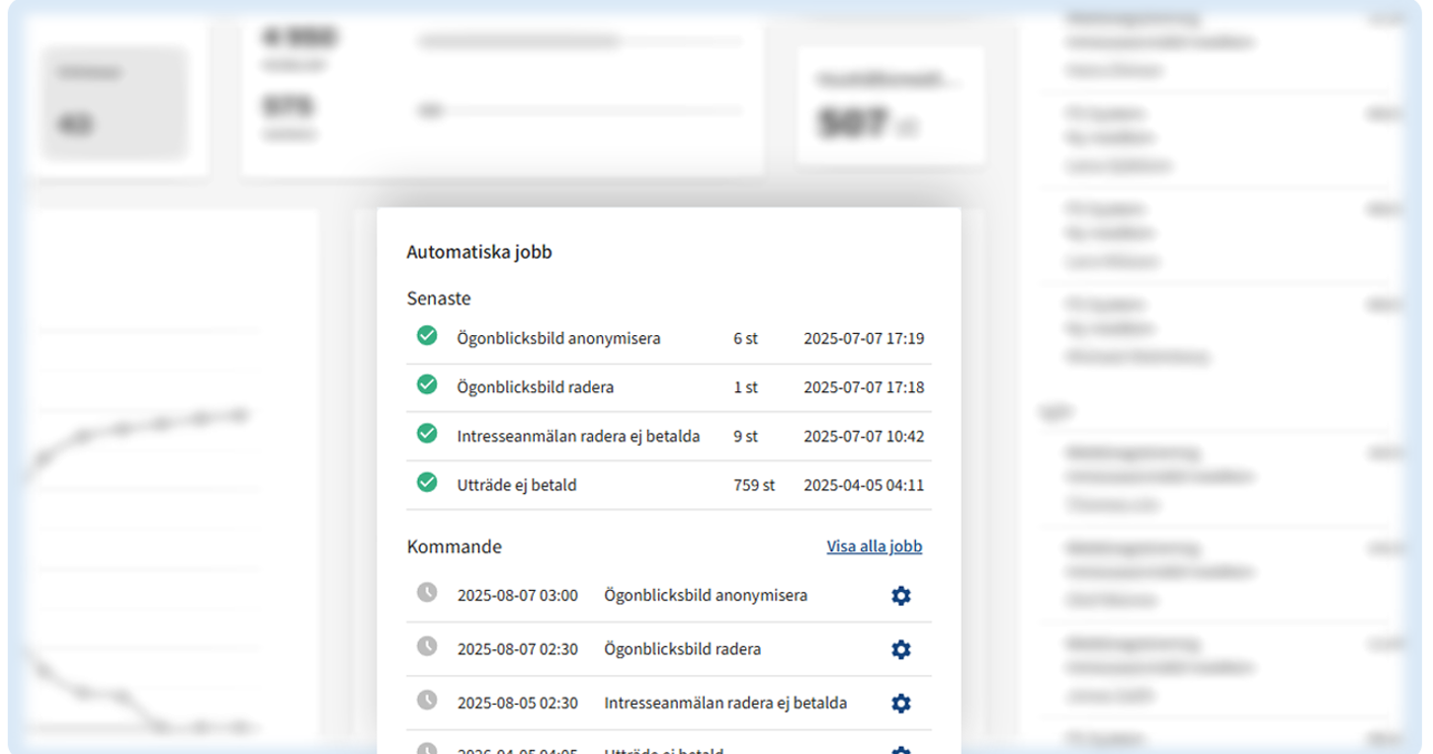
Task: Click the green success icon for latest Ögonblicksbild radera
Action: [x=427, y=385]
